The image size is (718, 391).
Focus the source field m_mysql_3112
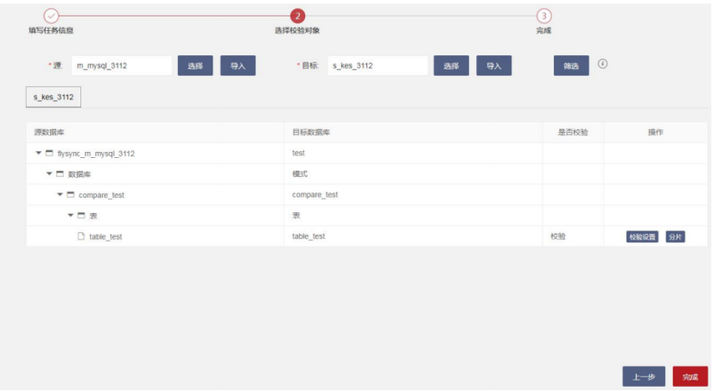(x=122, y=66)
